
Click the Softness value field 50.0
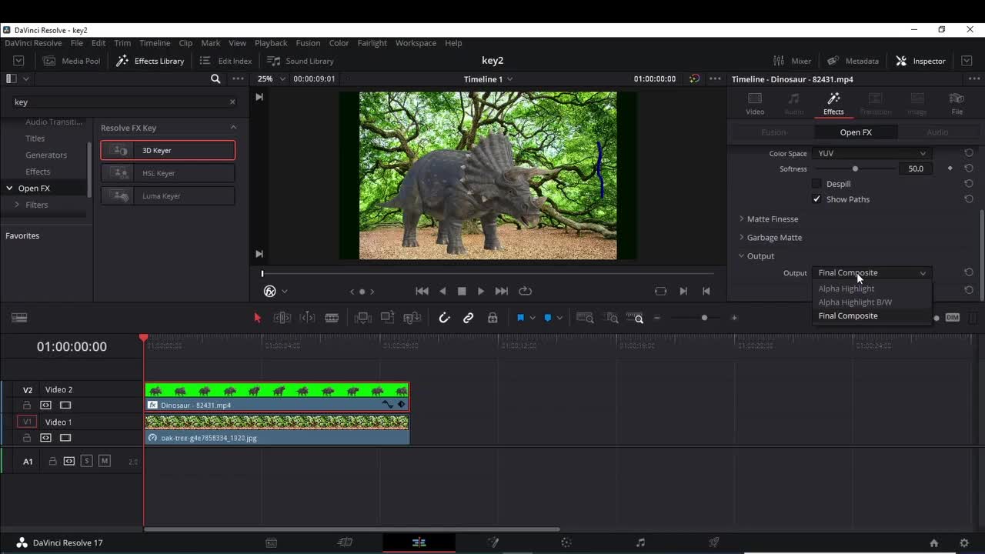pos(915,169)
